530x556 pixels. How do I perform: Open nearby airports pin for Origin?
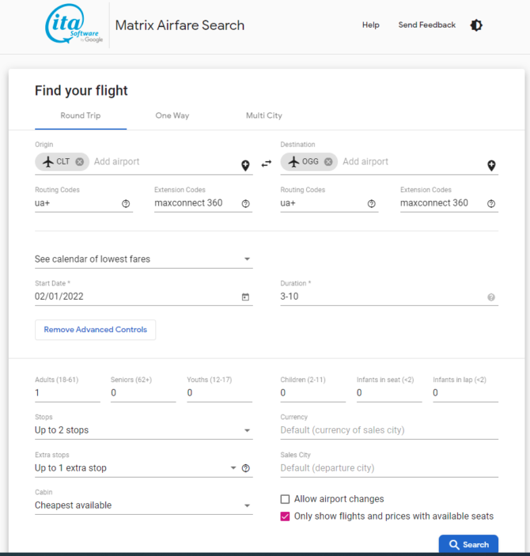click(x=245, y=165)
